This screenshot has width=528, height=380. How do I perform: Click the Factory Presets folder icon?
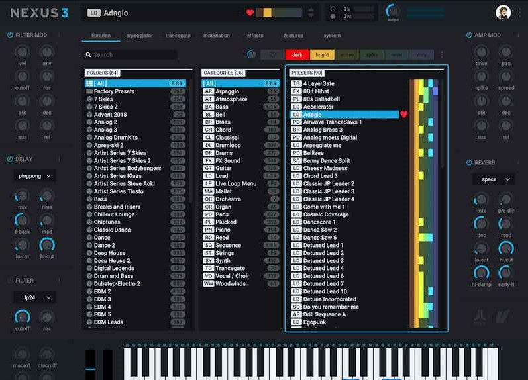[89, 91]
